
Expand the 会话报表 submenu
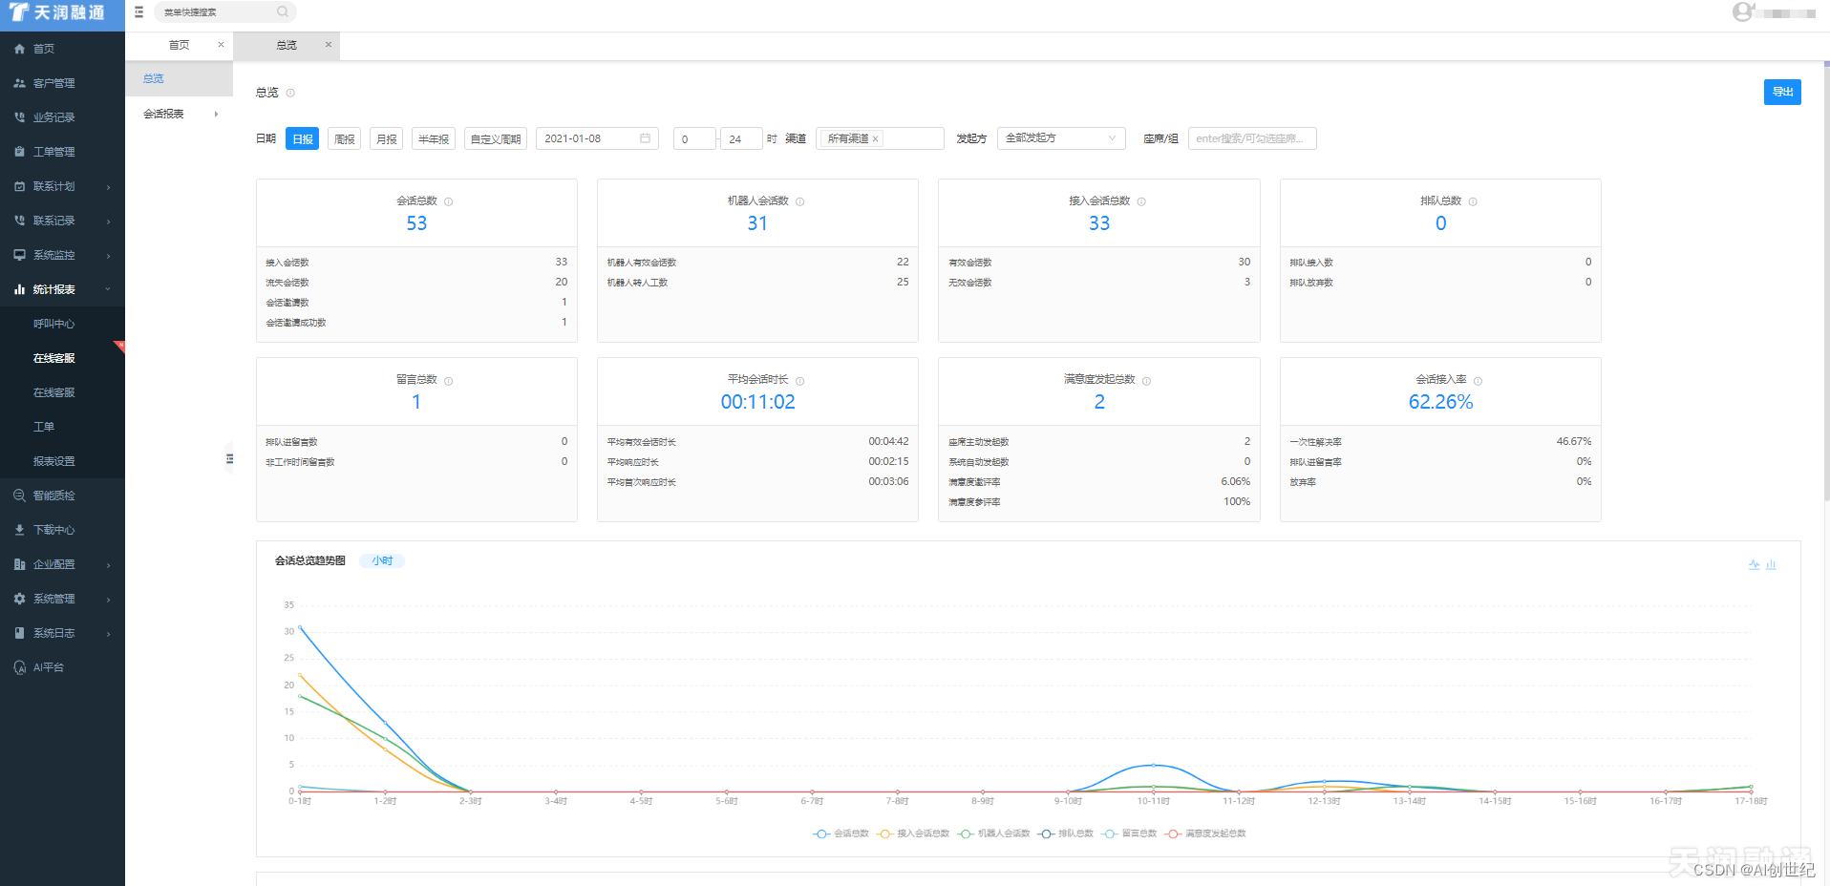click(x=180, y=114)
